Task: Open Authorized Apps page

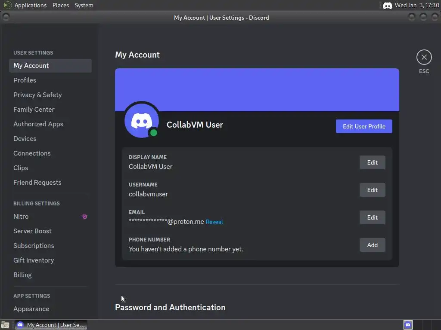Action: [50, 124]
